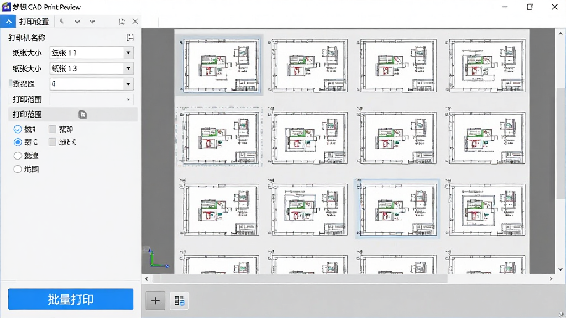The image size is (566, 318).
Task: Open the dropdown showing value G
Action: (x=91, y=84)
